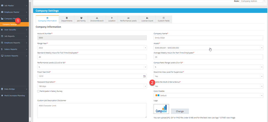Image resolution: width=268 pixels, height=122 pixels.
Task: Expand the Salary Reports menu chevron
Action: [x=27, y=49]
